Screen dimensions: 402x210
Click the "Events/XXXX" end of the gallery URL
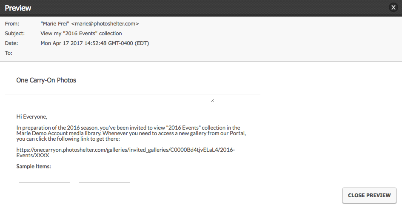[33, 156]
